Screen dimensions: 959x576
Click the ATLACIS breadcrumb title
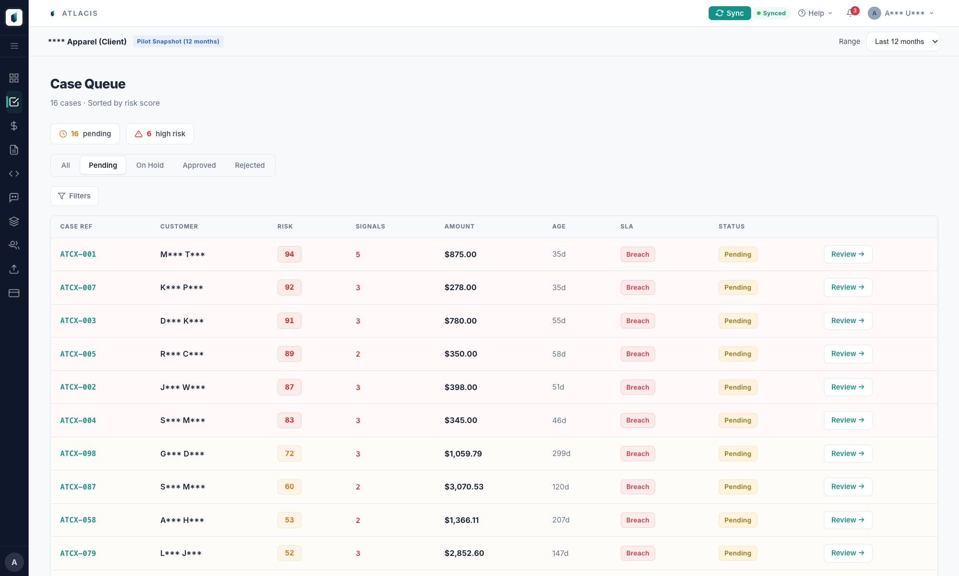(80, 13)
